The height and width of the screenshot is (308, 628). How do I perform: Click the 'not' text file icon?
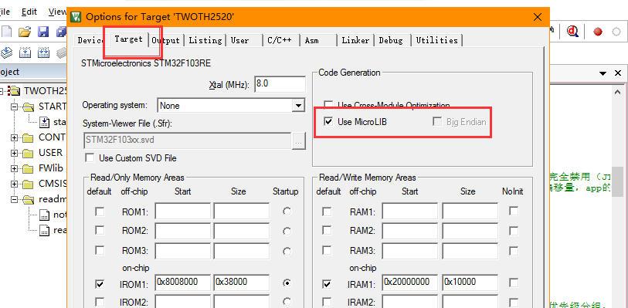click(45, 215)
